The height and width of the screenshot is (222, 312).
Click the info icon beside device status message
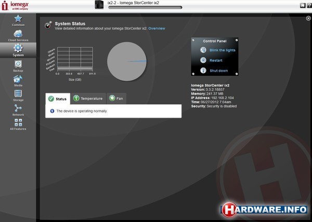click(x=52, y=111)
